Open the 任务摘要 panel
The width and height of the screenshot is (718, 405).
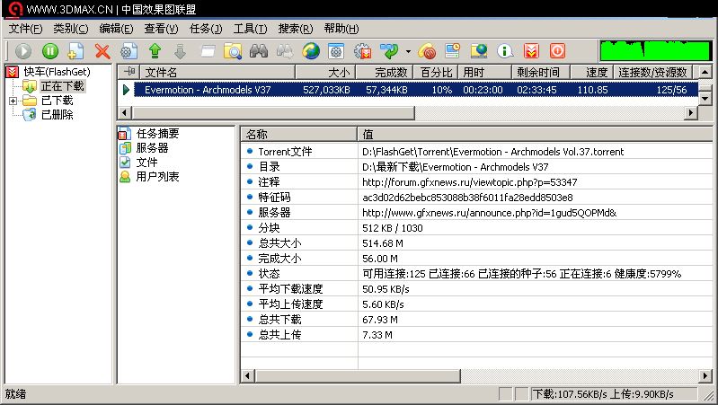click(x=157, y=134)
